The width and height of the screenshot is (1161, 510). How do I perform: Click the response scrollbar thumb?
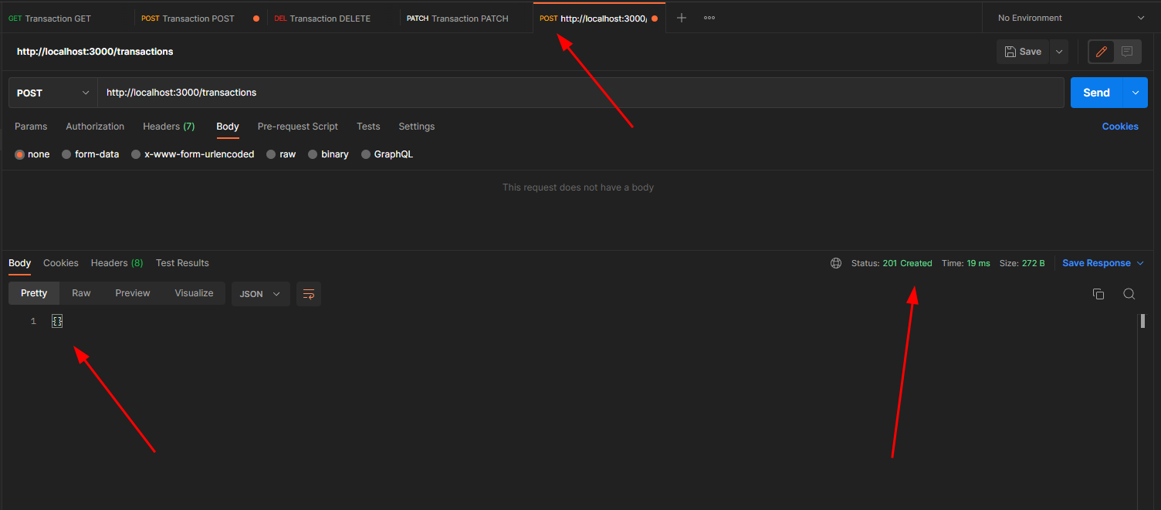pos(1142,321)
